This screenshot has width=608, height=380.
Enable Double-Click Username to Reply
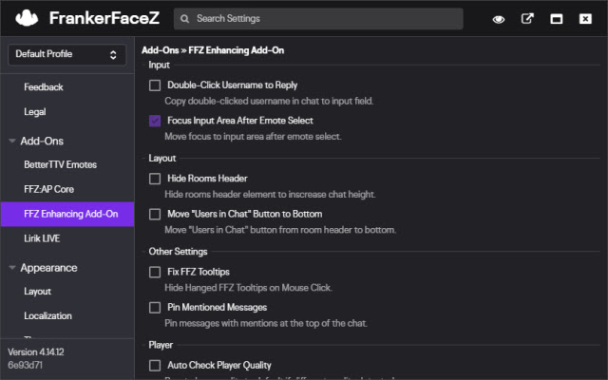coord(156,85)
